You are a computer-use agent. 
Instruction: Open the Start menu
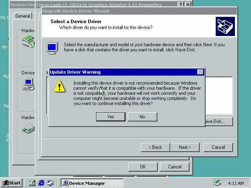tap(11, 183)
